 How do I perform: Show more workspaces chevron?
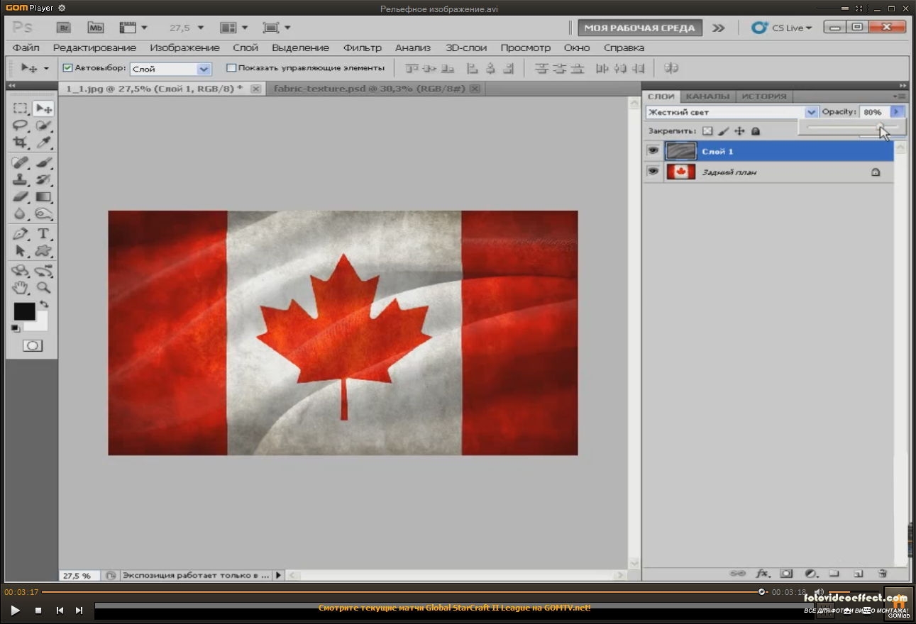click(719, 28)
